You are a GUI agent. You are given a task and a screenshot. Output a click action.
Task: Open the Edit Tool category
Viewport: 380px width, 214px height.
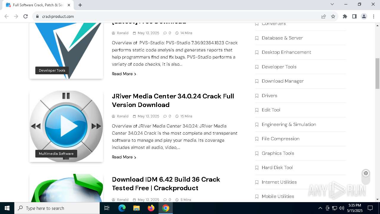pyautogui.click(x=271, y=110)
